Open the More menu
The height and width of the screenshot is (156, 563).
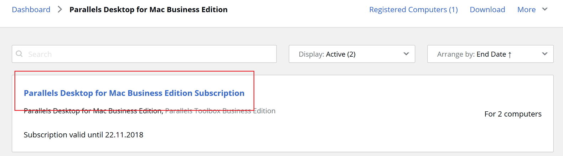pos(526,10)
